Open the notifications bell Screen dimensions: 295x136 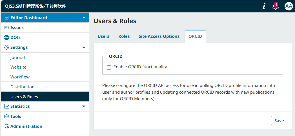(x=276, y=6)
